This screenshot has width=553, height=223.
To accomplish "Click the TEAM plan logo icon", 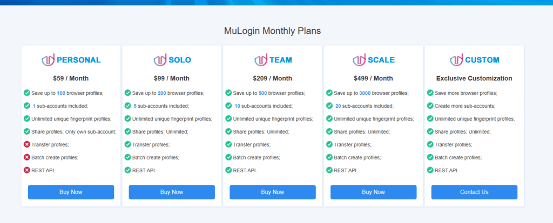I will pyautogui.click(x=261, y=60).
